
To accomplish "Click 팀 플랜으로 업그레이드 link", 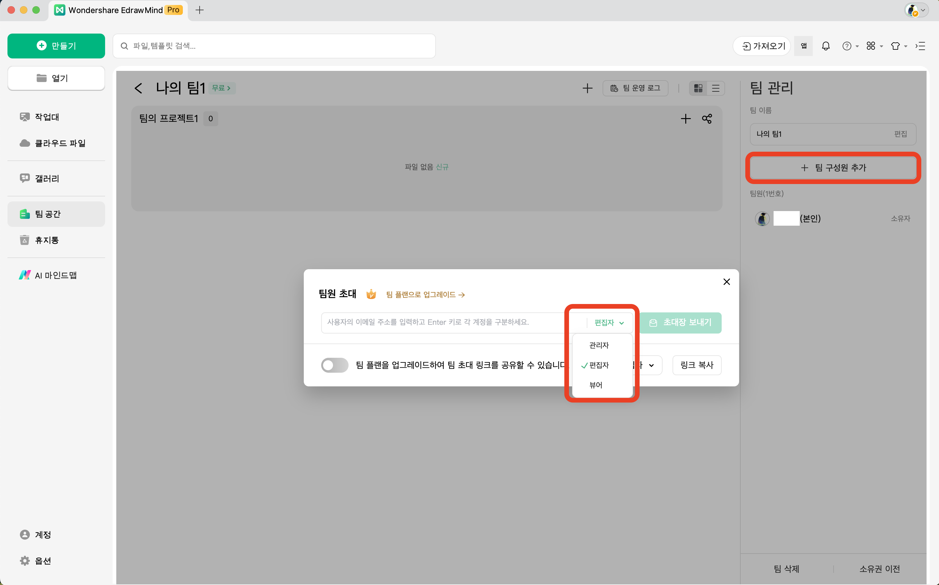I will [425, 294].
